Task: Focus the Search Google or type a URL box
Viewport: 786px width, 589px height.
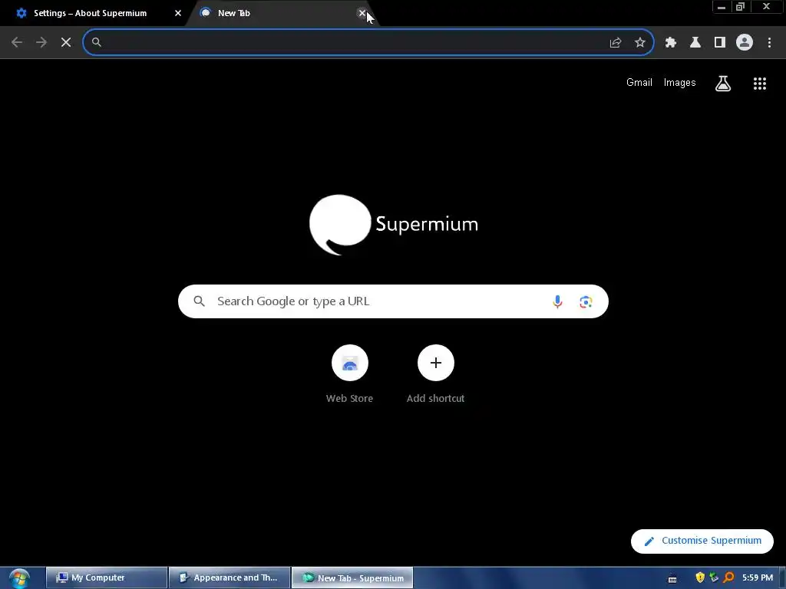Action: click(393, 301)
